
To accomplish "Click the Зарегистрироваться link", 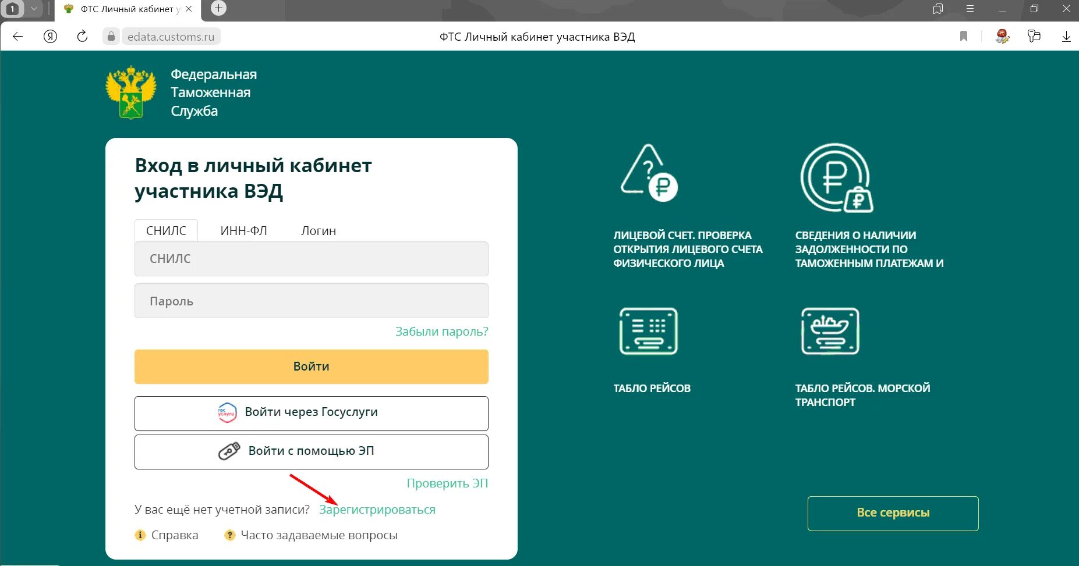I will point(377,510).
